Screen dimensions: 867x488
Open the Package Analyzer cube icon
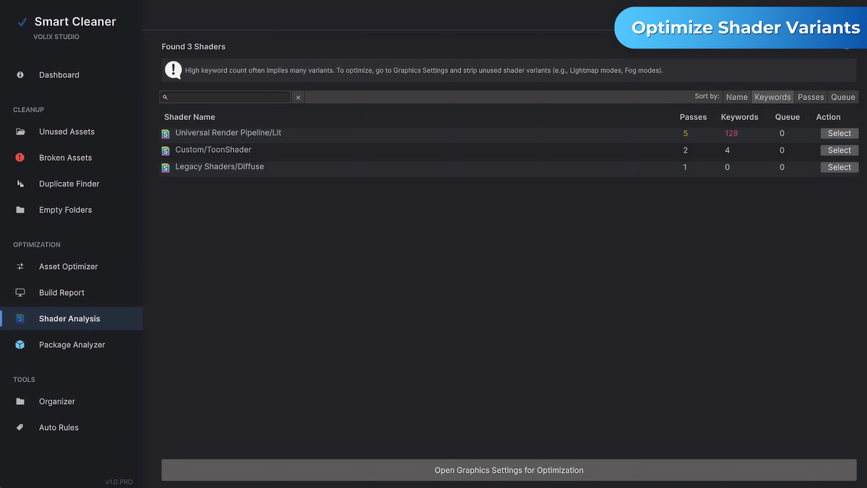[x=21, y=345]
